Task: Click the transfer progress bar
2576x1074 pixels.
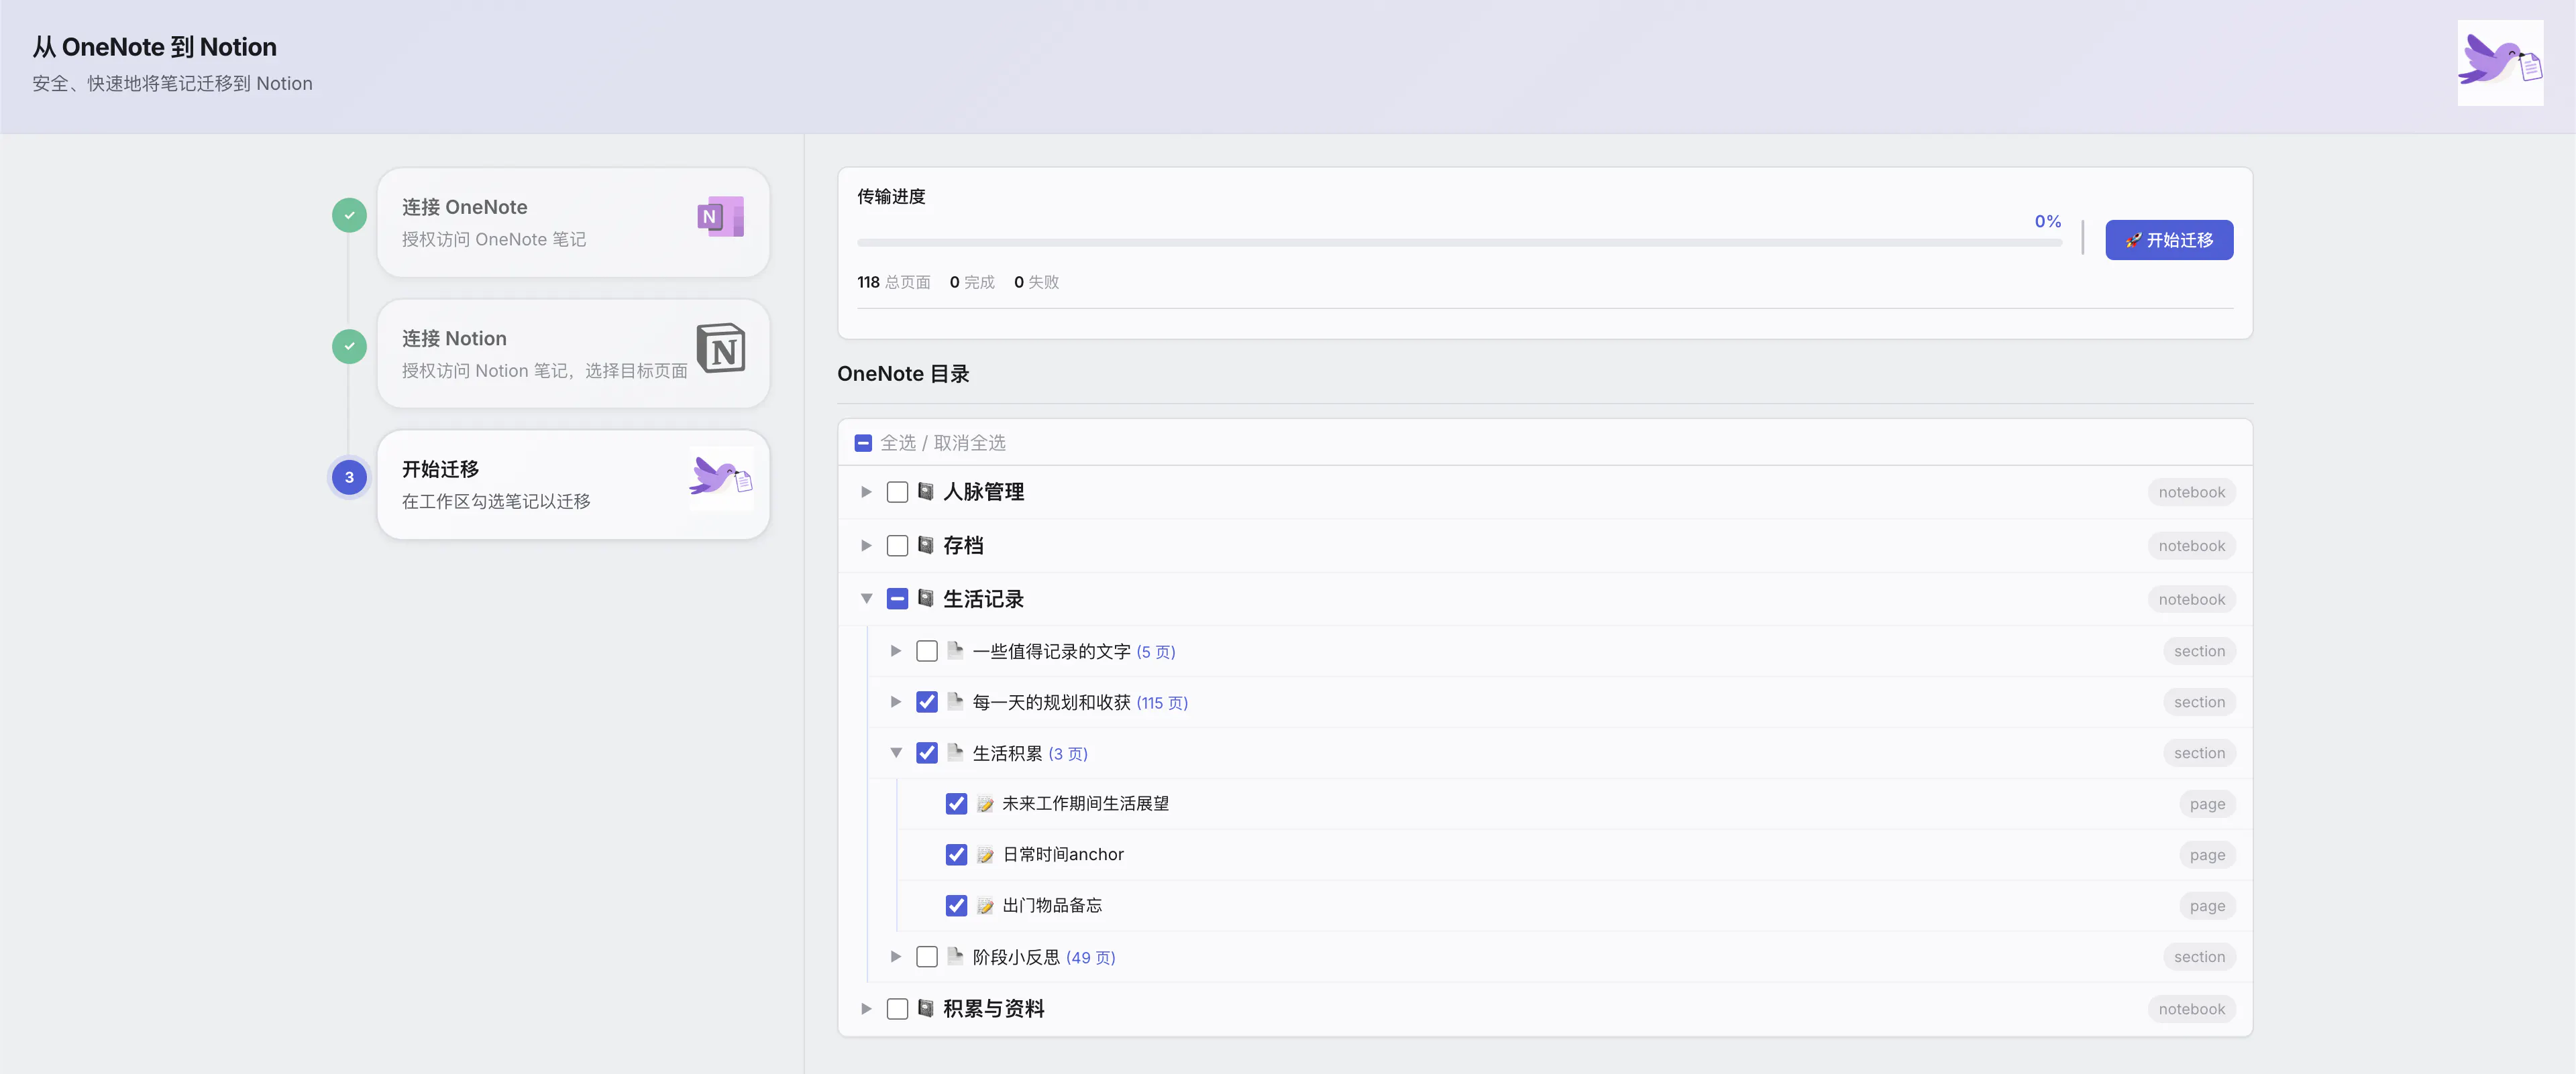Action: click(x=1459, y=243)
